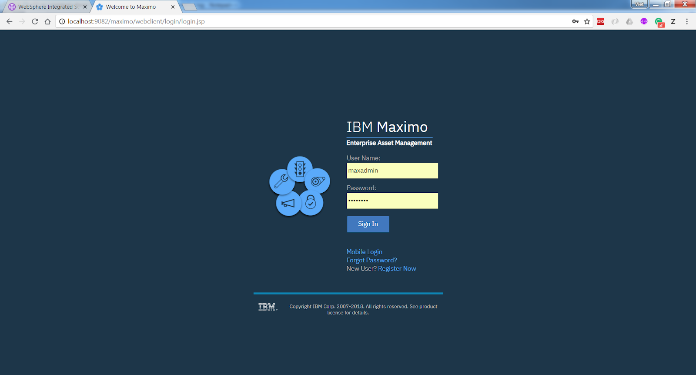Click the User Name input field
This screenshot has height=375, width=696.
click(x=392, y=171)
